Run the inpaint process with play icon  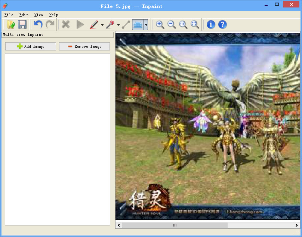pos(80,24)
